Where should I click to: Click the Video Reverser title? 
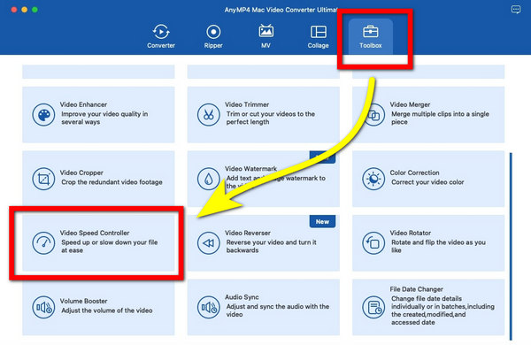pos(248,233)
